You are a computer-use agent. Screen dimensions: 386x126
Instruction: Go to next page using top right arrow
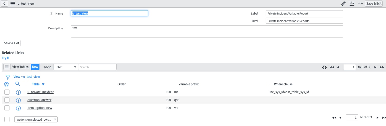[375, 67]
